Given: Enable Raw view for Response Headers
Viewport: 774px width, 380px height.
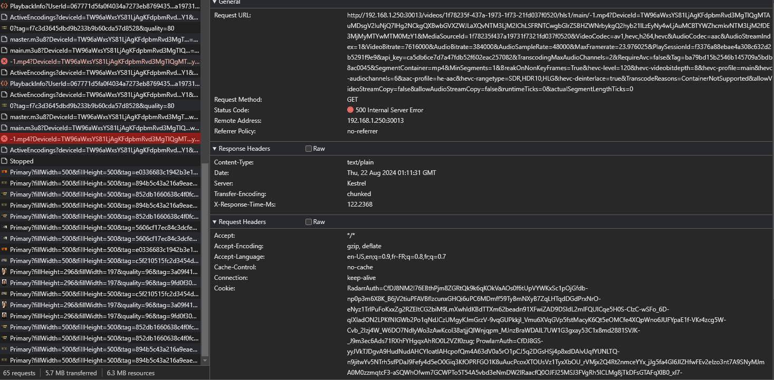Looking at the screenshot, I should point(309,149).
